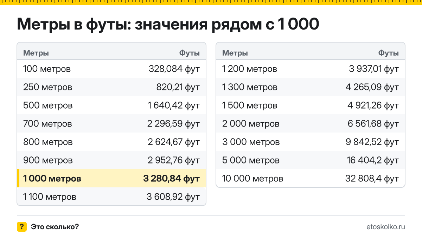Select the '2 624,67 фут' value

(174, 142)
